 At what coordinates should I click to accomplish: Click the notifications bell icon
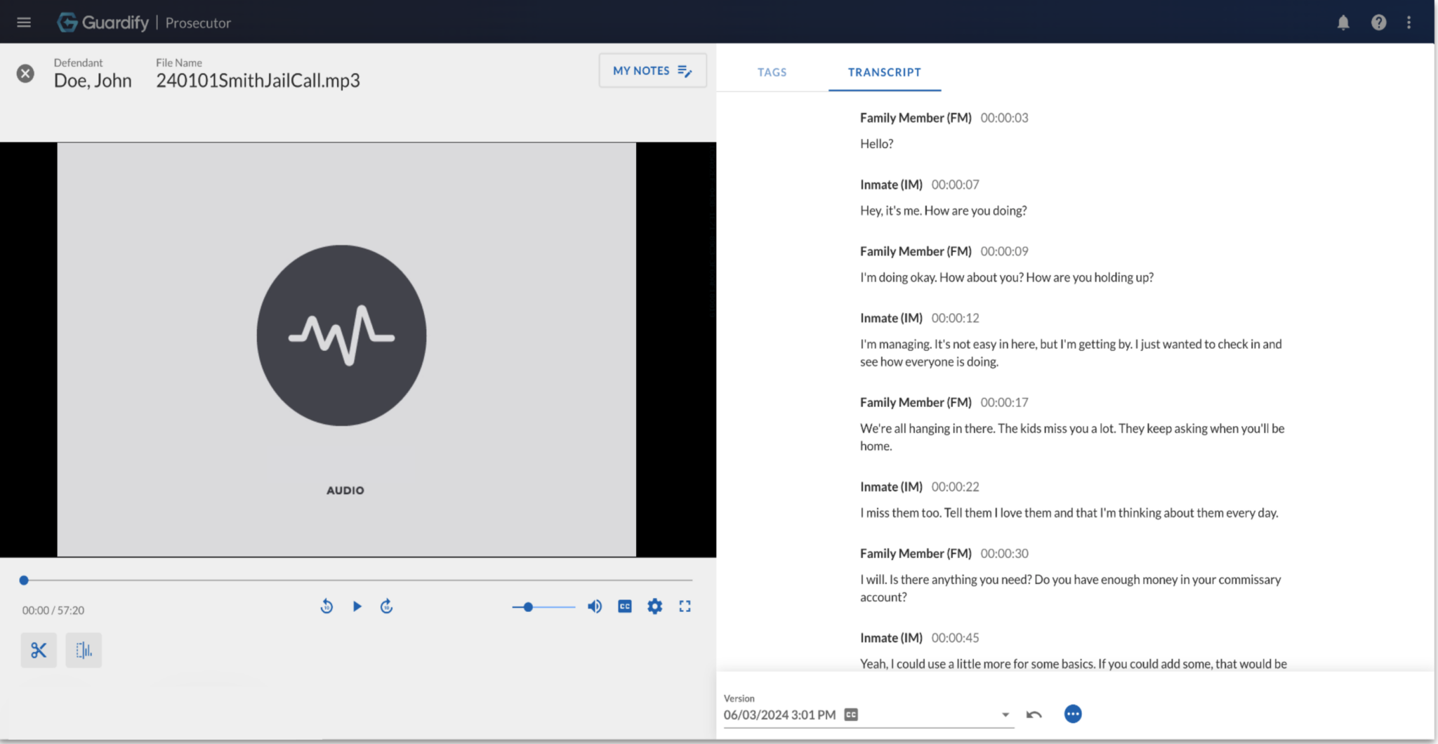tap(1343, 22)
